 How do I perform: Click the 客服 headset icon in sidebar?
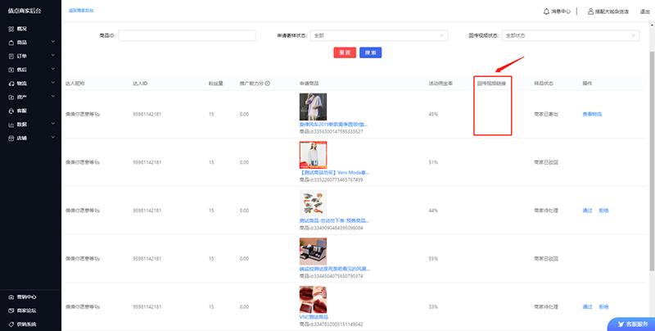tap(11, 110)
